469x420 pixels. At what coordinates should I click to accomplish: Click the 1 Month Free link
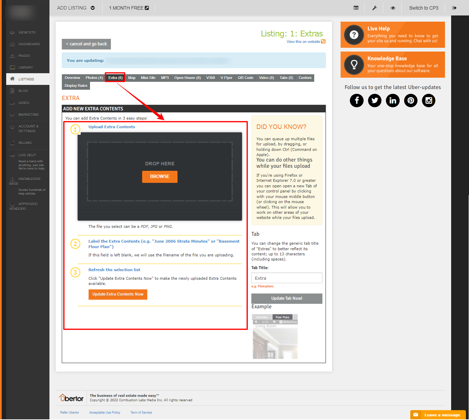pyautogui.click(x=129, y=8)
